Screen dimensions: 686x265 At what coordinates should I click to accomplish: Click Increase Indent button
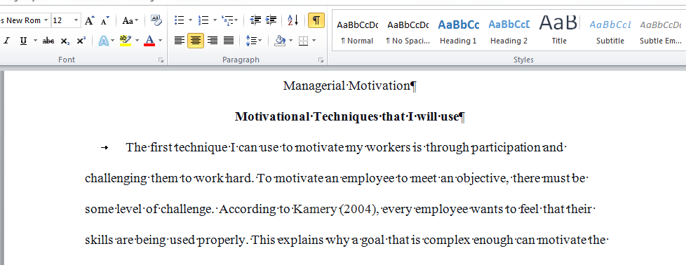(x=271, y=20)
